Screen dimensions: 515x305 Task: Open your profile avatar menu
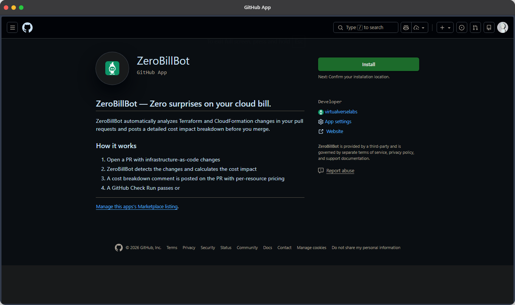pos(503,27)
